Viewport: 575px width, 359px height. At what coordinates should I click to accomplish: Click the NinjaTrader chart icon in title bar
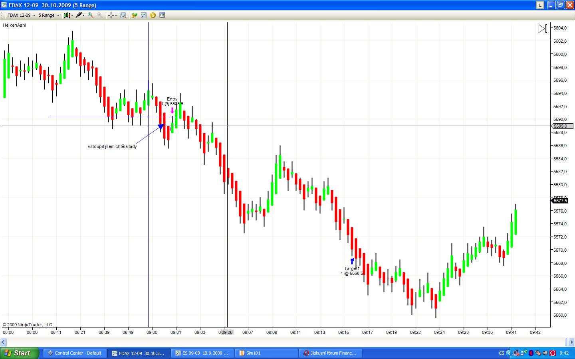4,5
